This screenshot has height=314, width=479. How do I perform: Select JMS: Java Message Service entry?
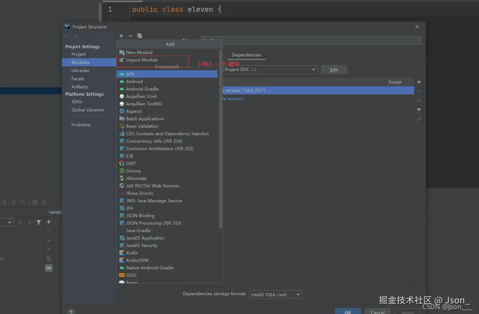coord(167,200)
